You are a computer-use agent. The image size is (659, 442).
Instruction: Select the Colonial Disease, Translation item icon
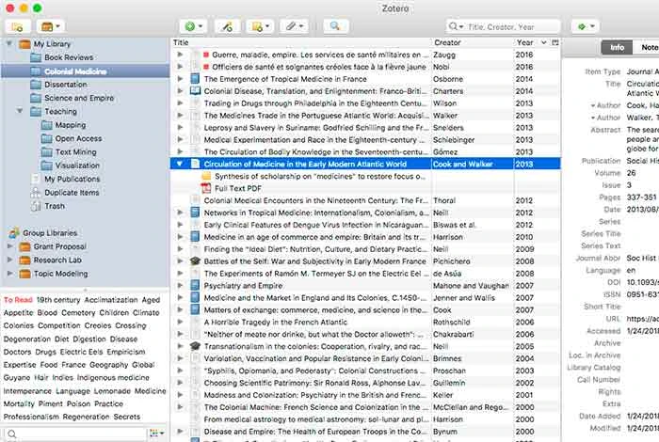click(195, 91)
